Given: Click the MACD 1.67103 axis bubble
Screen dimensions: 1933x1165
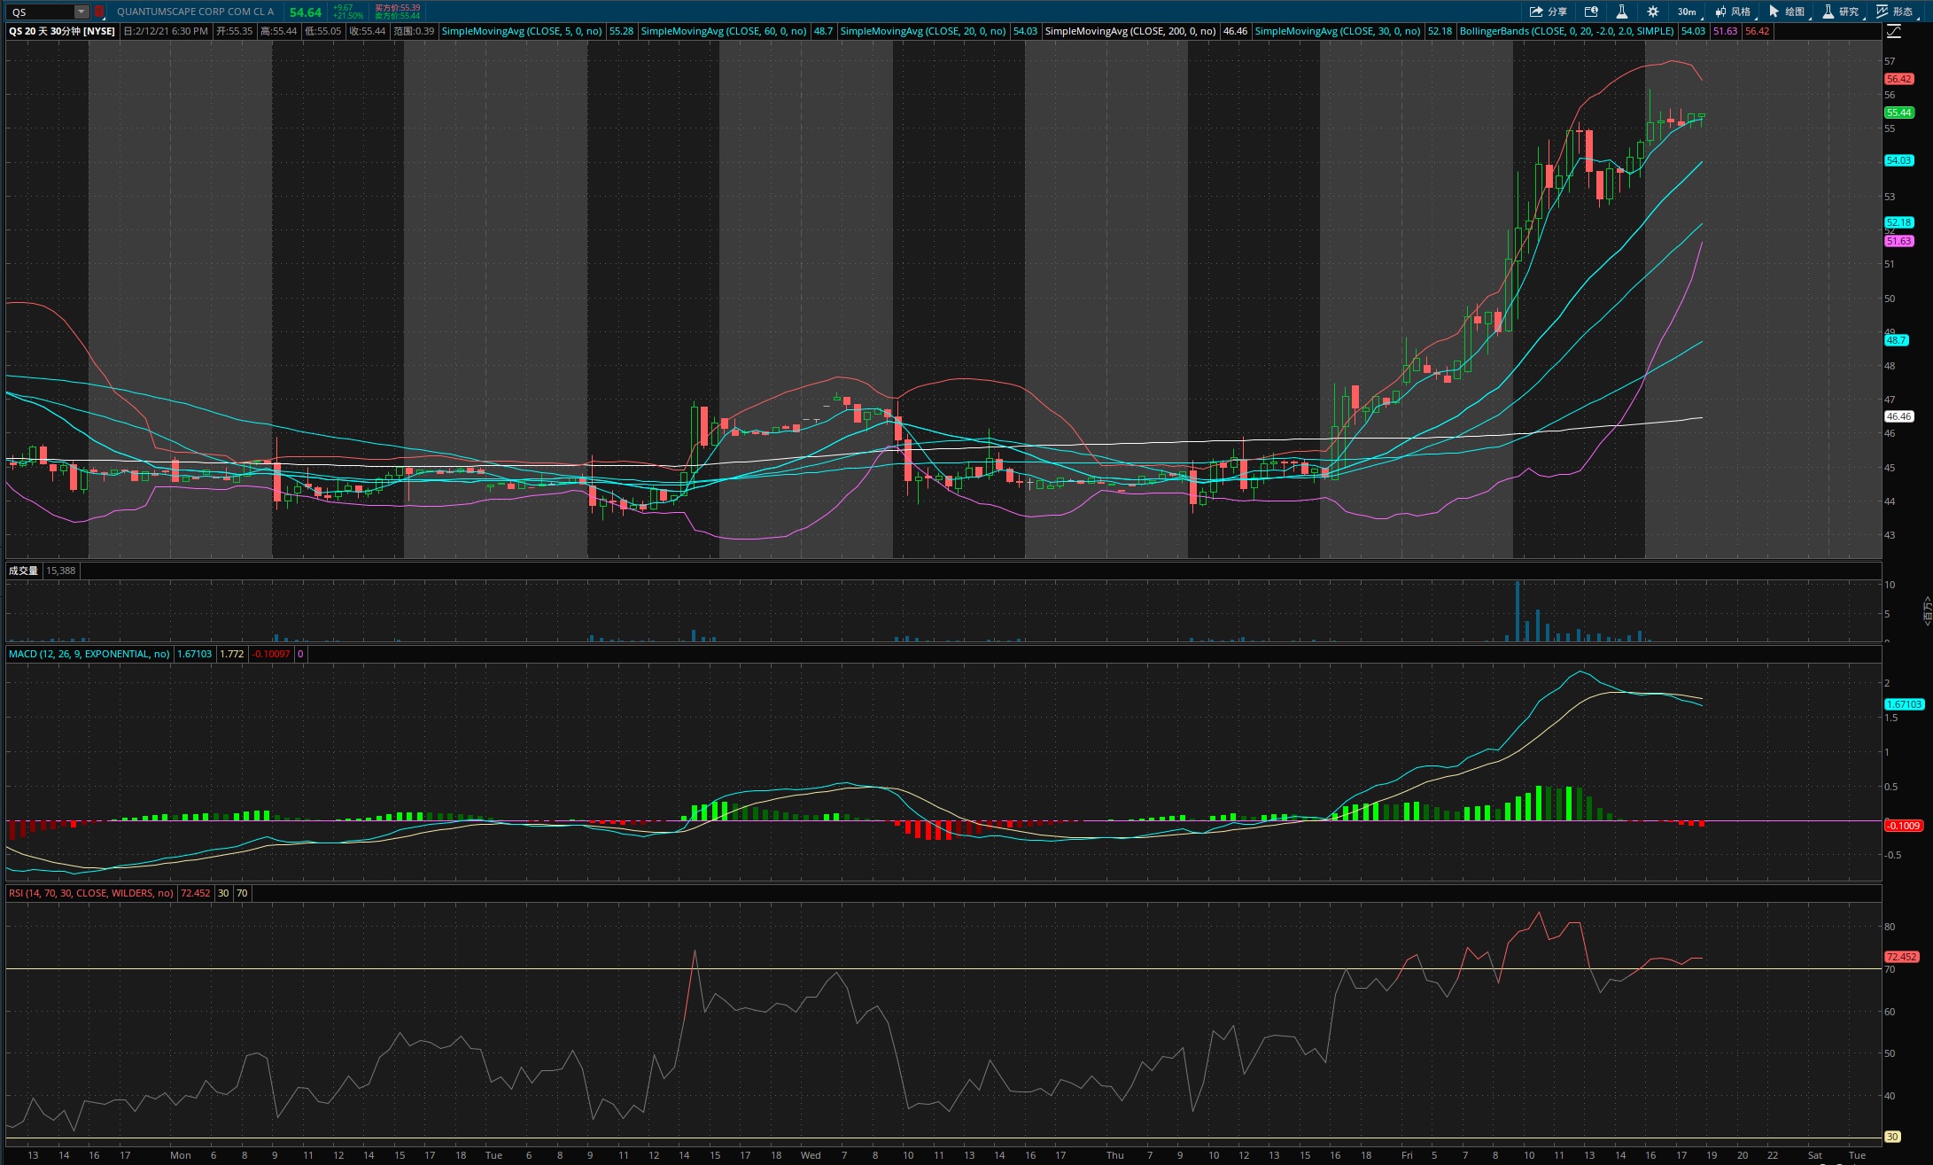Looking at the screenshot, I should click(1905, 704).
